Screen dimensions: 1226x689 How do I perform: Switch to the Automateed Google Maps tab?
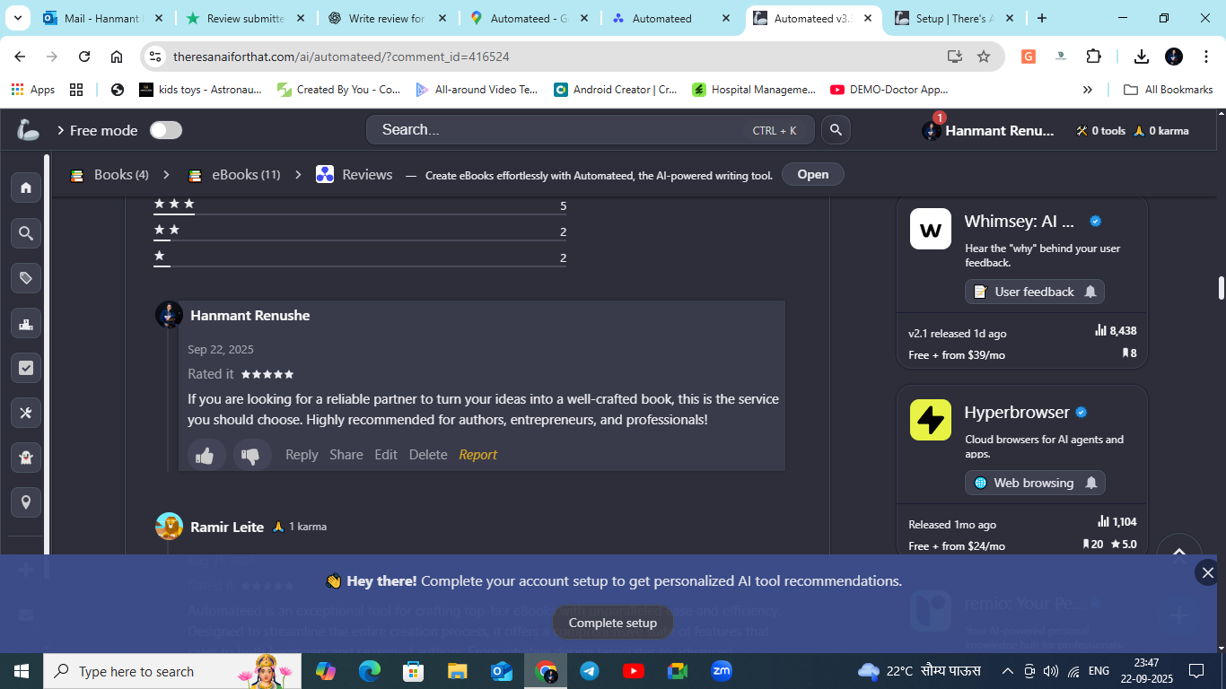[530, 18]
